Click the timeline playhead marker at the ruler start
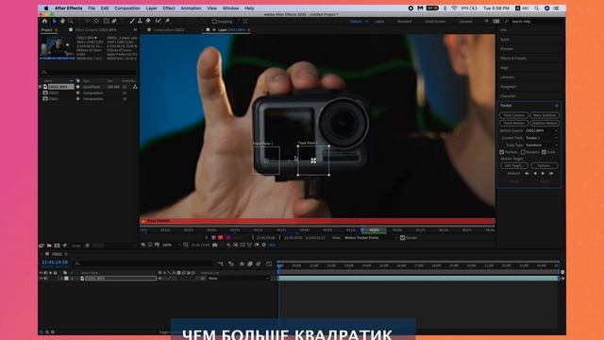Viewport: 604px width, 340px height. point(279,265)
